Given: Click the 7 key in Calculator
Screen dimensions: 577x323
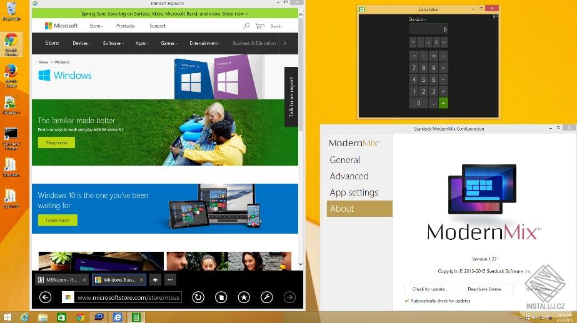Looking at the screenshot, I should 414,68.
